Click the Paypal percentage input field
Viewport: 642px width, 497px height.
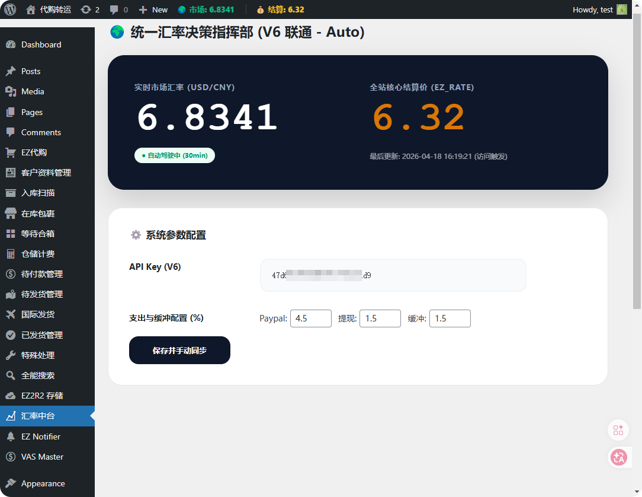(310, 318)
